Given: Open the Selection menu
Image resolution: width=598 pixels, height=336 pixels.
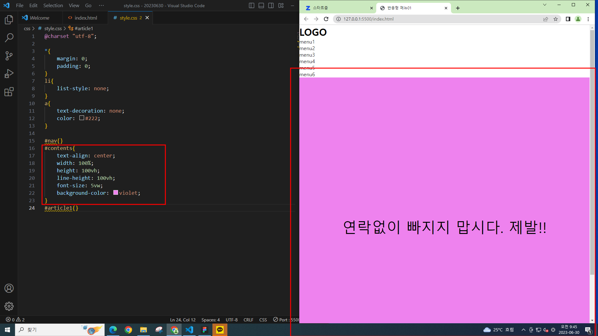Looking at the screenshot, I should [53, 6].
